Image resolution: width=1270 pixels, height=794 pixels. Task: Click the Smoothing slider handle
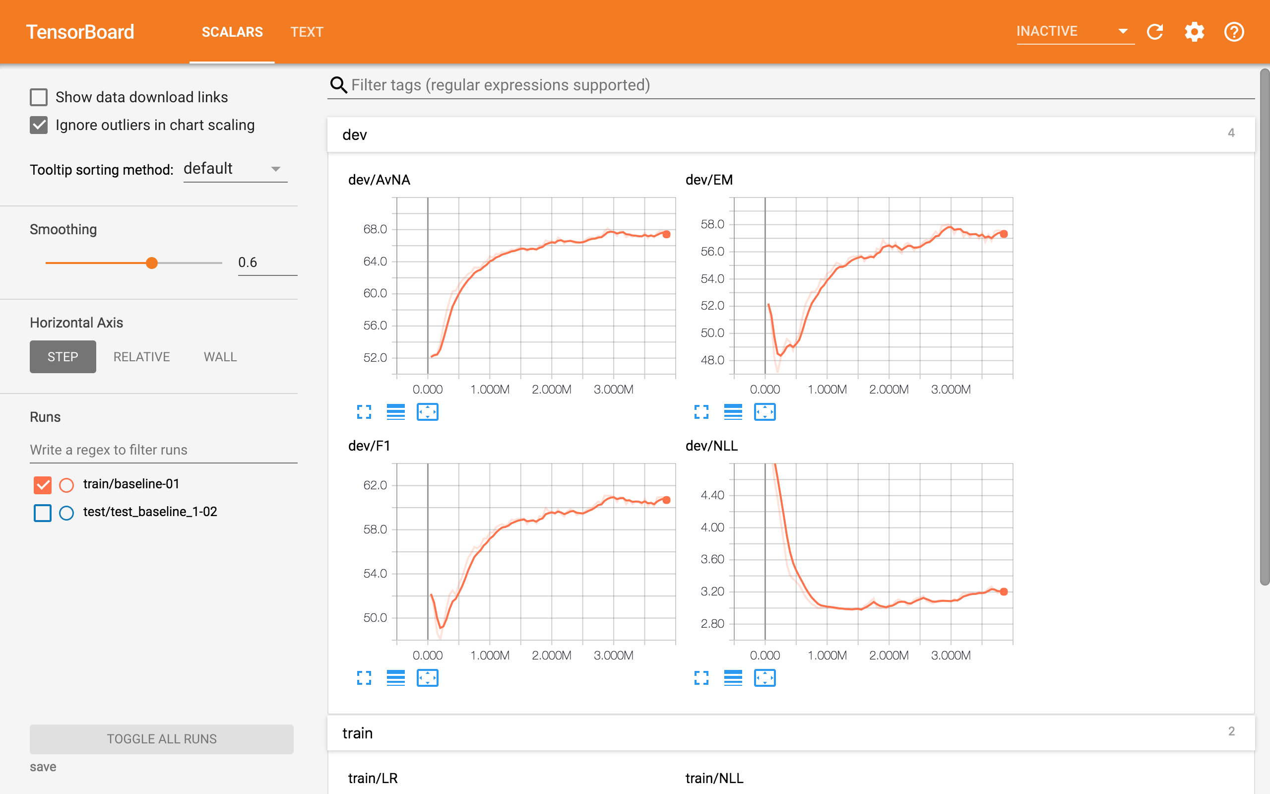coord(152,263)
